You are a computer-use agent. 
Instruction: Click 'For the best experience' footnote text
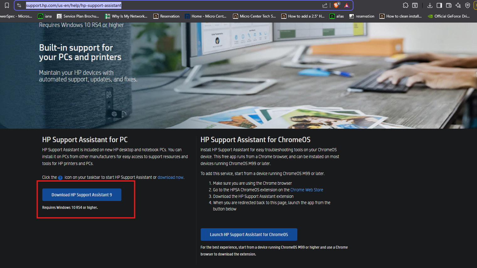[274, 251]
